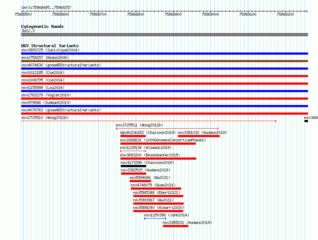Click ruler position 75968600
The height and width of the screenshot is (240, 318).
[60, 14]
